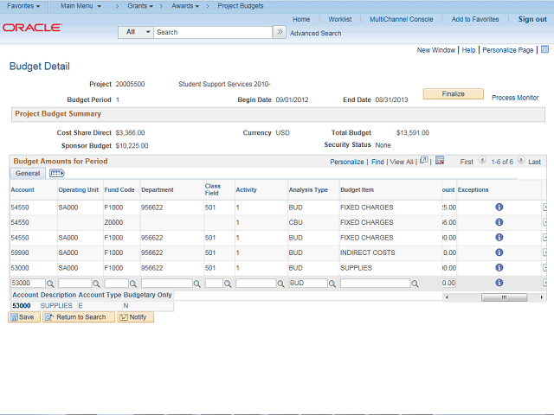Click into the top Search text box
This screenshot has height=415, width=554.
(213, 32)
